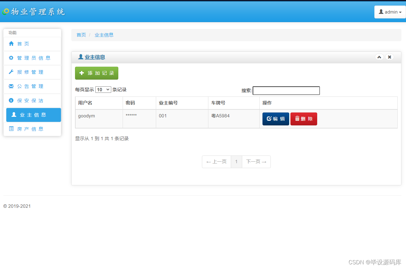Open 保安保洁 menu item
This screenshot has width=406, height=268.
pyautogui.click(x=32, y=100)
